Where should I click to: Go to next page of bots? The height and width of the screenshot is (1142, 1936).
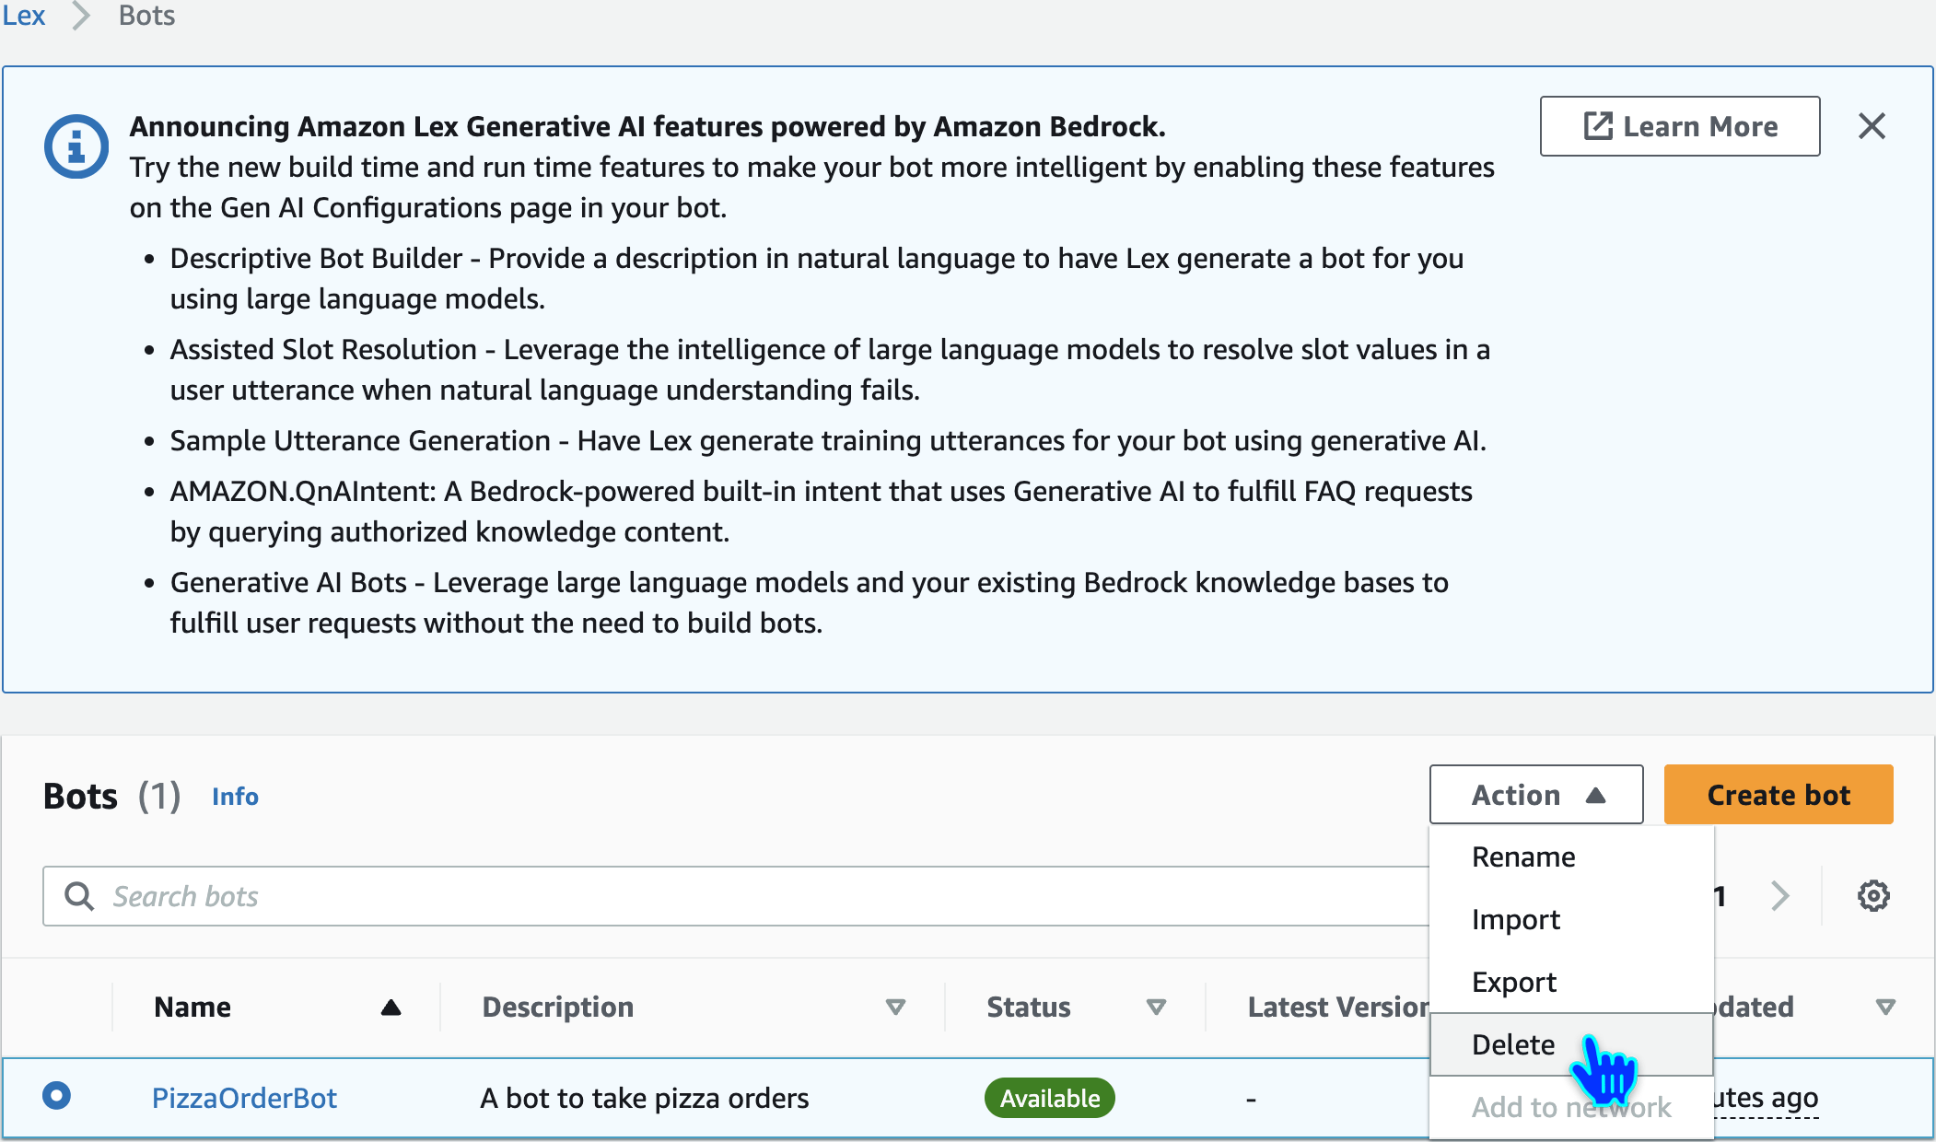pos(1779,895)
